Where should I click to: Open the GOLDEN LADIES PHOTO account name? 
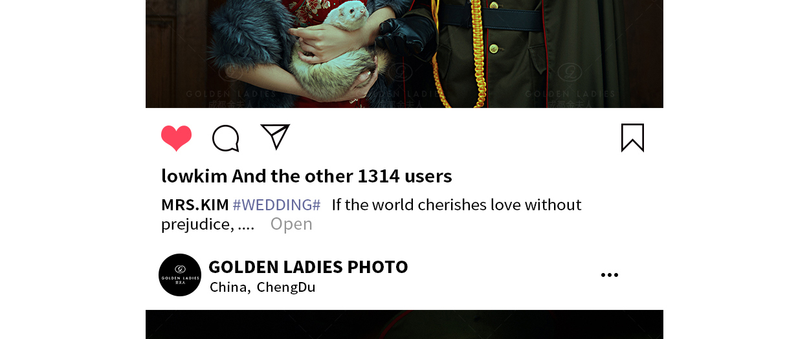[308, 267]
